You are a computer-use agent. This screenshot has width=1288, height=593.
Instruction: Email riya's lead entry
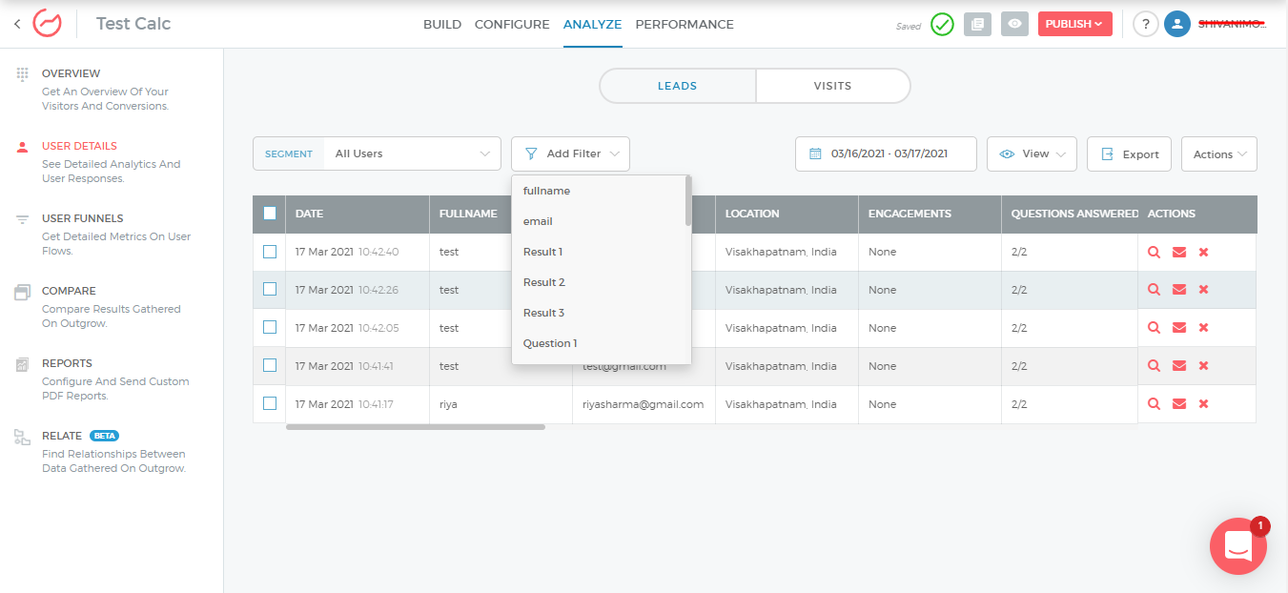coord(1179,404)
